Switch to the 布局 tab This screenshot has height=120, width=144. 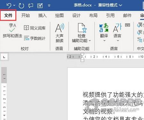[x=93, y=15]
